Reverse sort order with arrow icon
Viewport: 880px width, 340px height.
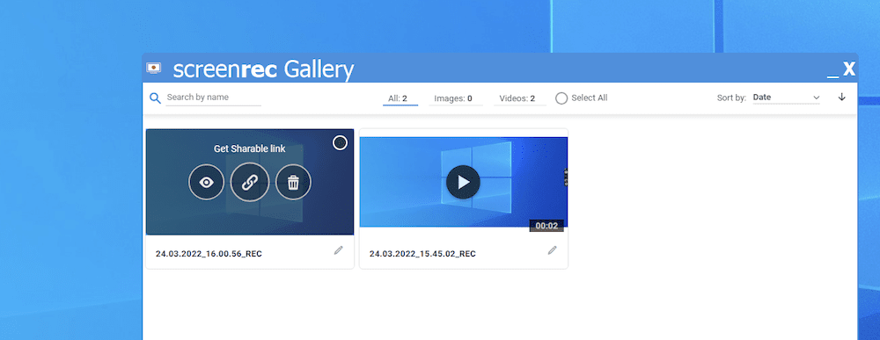(x=841, y=97)
